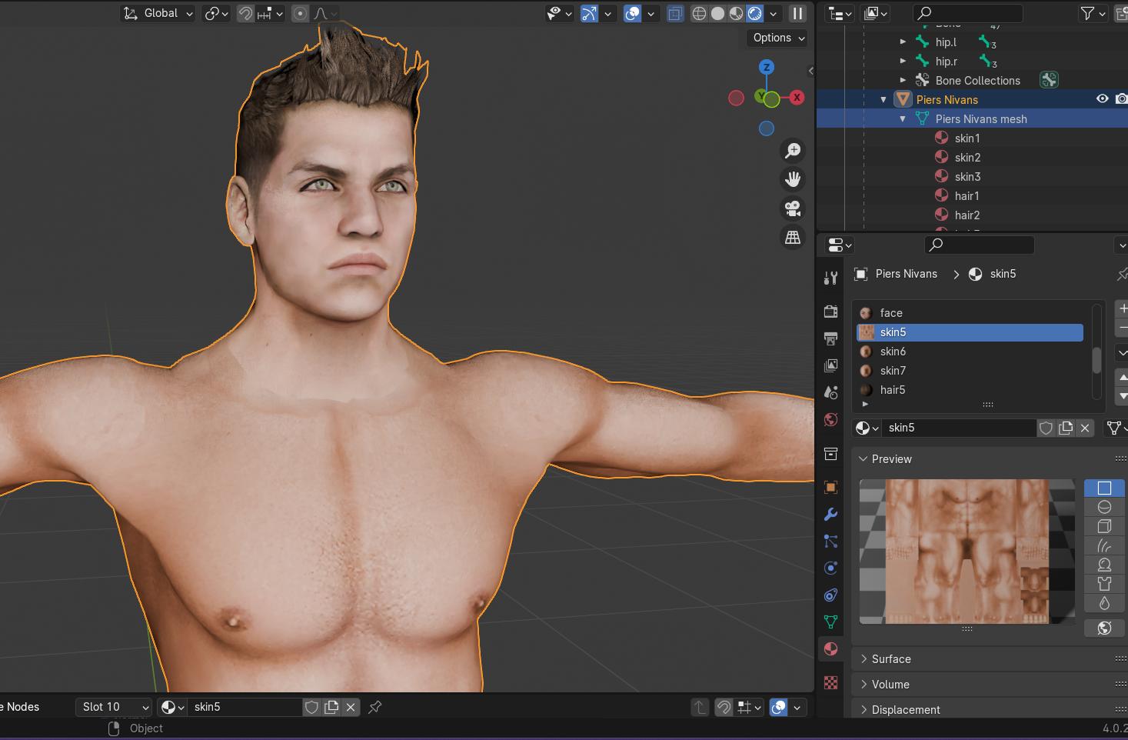
Task: Set shader ball preview render type
Action: point(1104,565)
